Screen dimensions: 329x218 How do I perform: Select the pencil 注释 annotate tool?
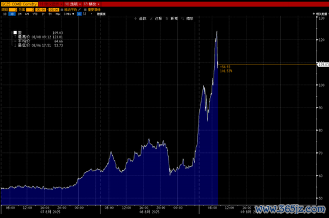coord(151,19)
